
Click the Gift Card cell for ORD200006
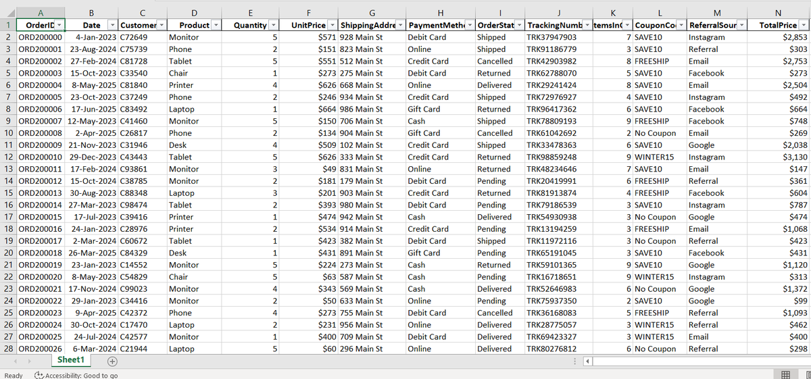[440, 109]
